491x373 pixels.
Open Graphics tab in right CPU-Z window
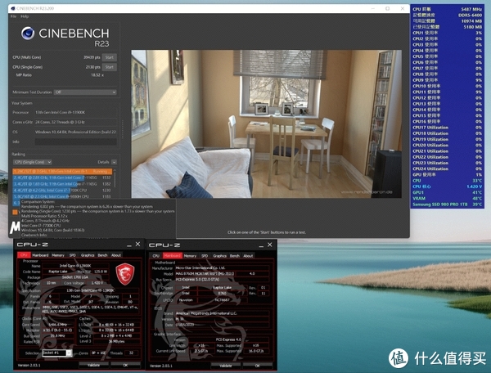pos(220,256)
